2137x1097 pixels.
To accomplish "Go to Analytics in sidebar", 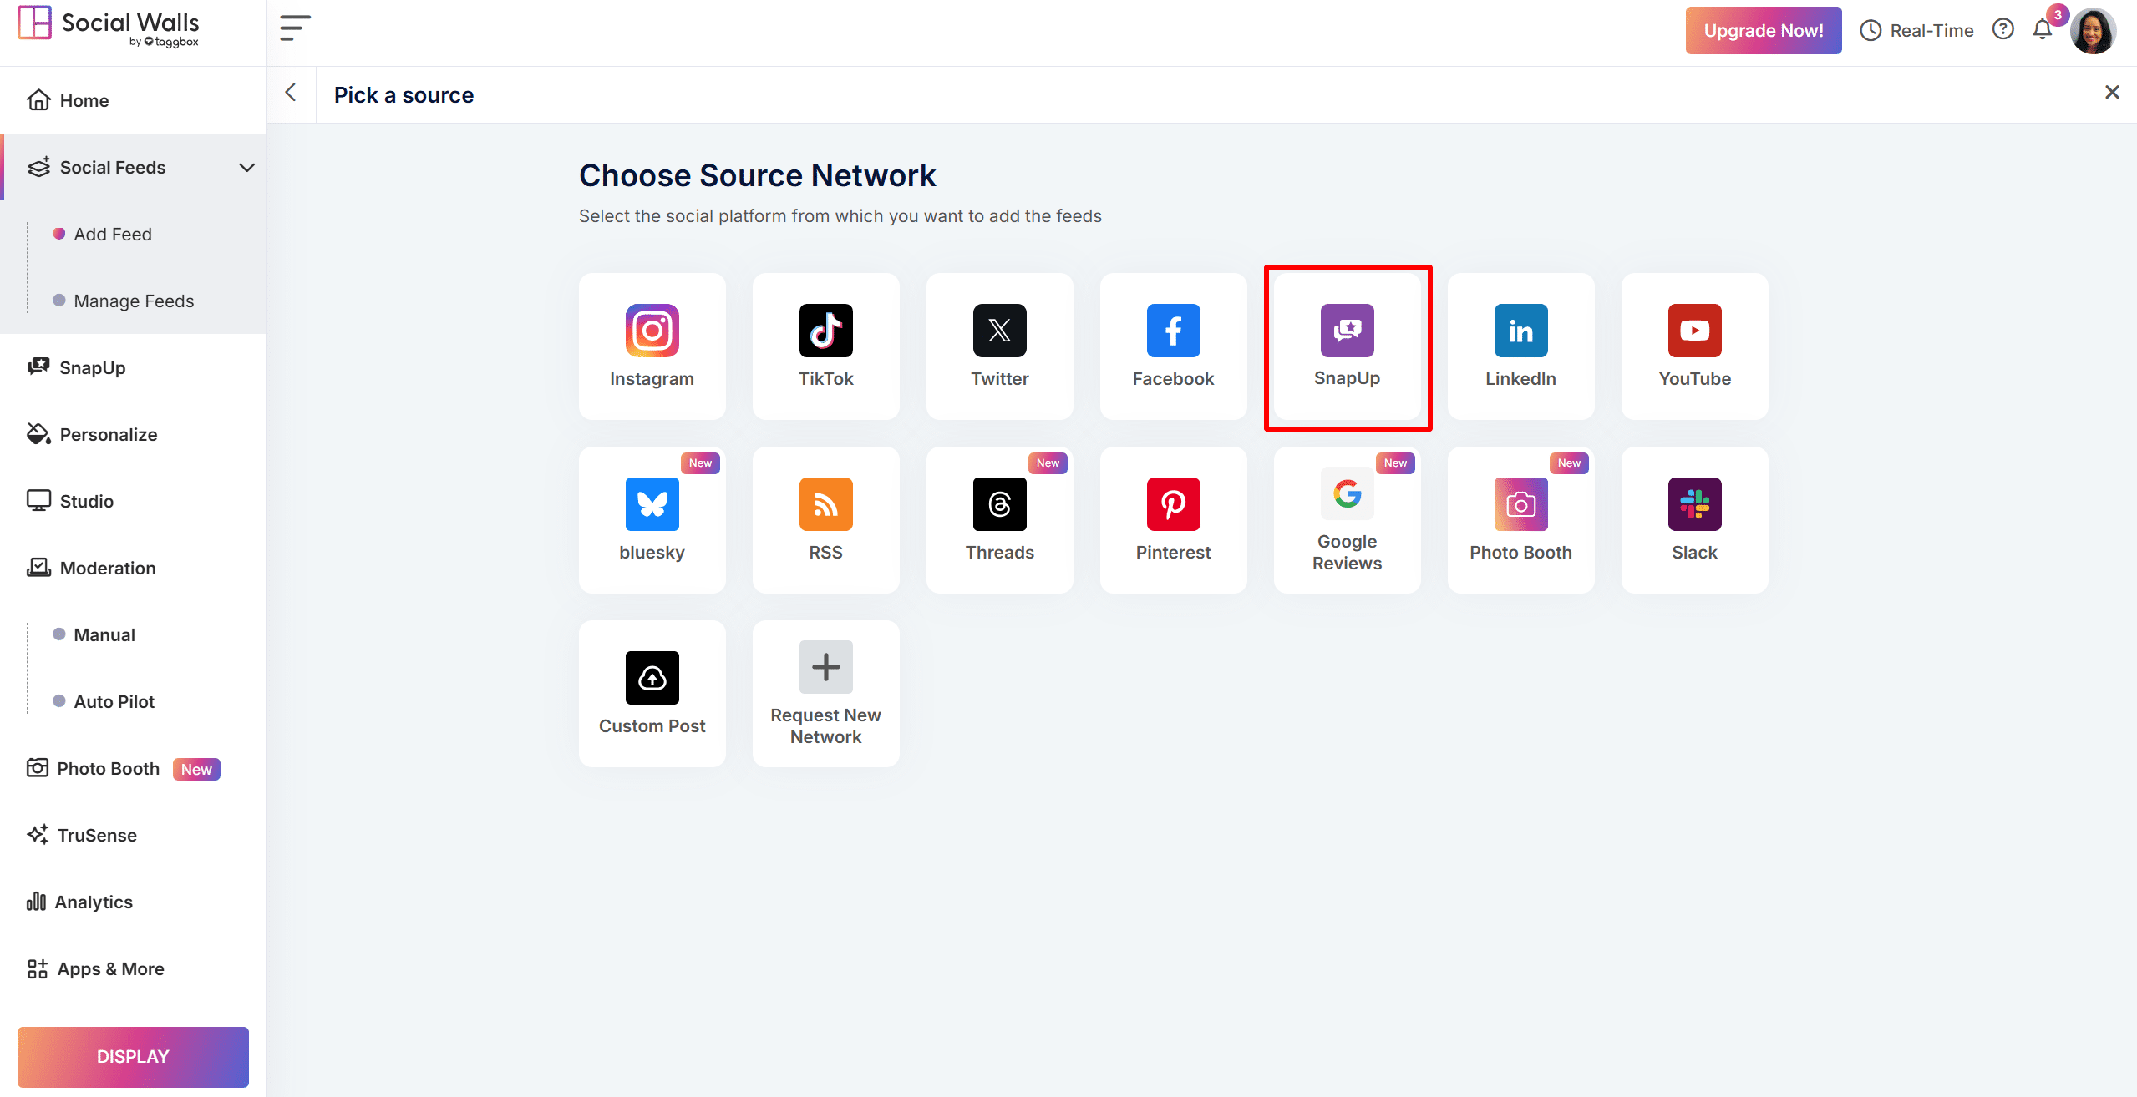I will (94, 902).
